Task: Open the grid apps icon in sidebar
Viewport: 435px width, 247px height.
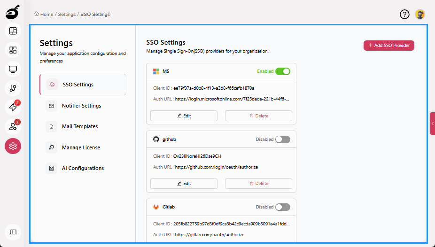Action: click(x=13, y=50)
